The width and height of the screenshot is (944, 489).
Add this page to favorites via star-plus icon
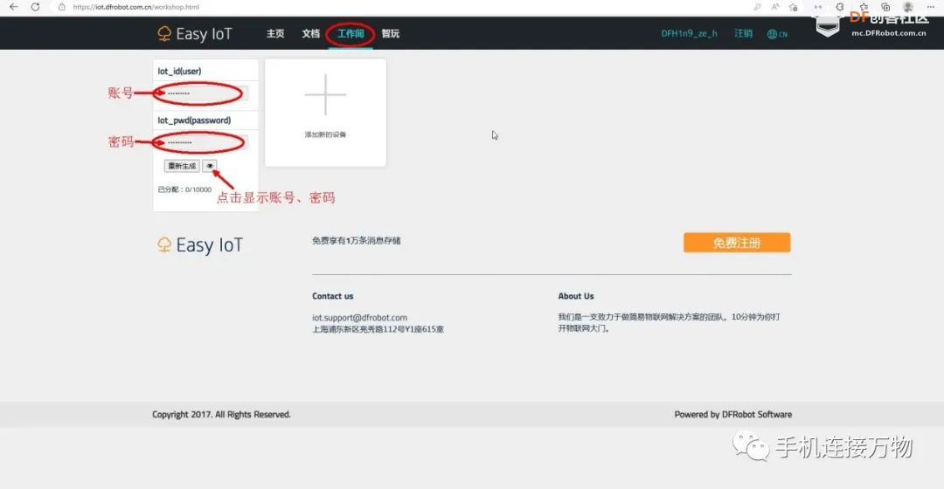click(x=794, y=7)
